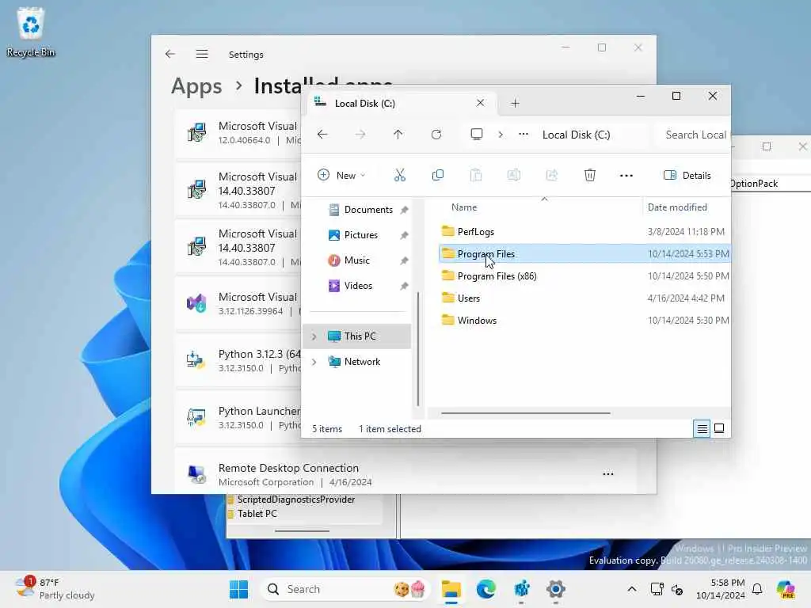The width and height of the screenshot is (811, 608).
Task: Select the Program Files folder
Action: pyautogui.click(x=584, y=254)
